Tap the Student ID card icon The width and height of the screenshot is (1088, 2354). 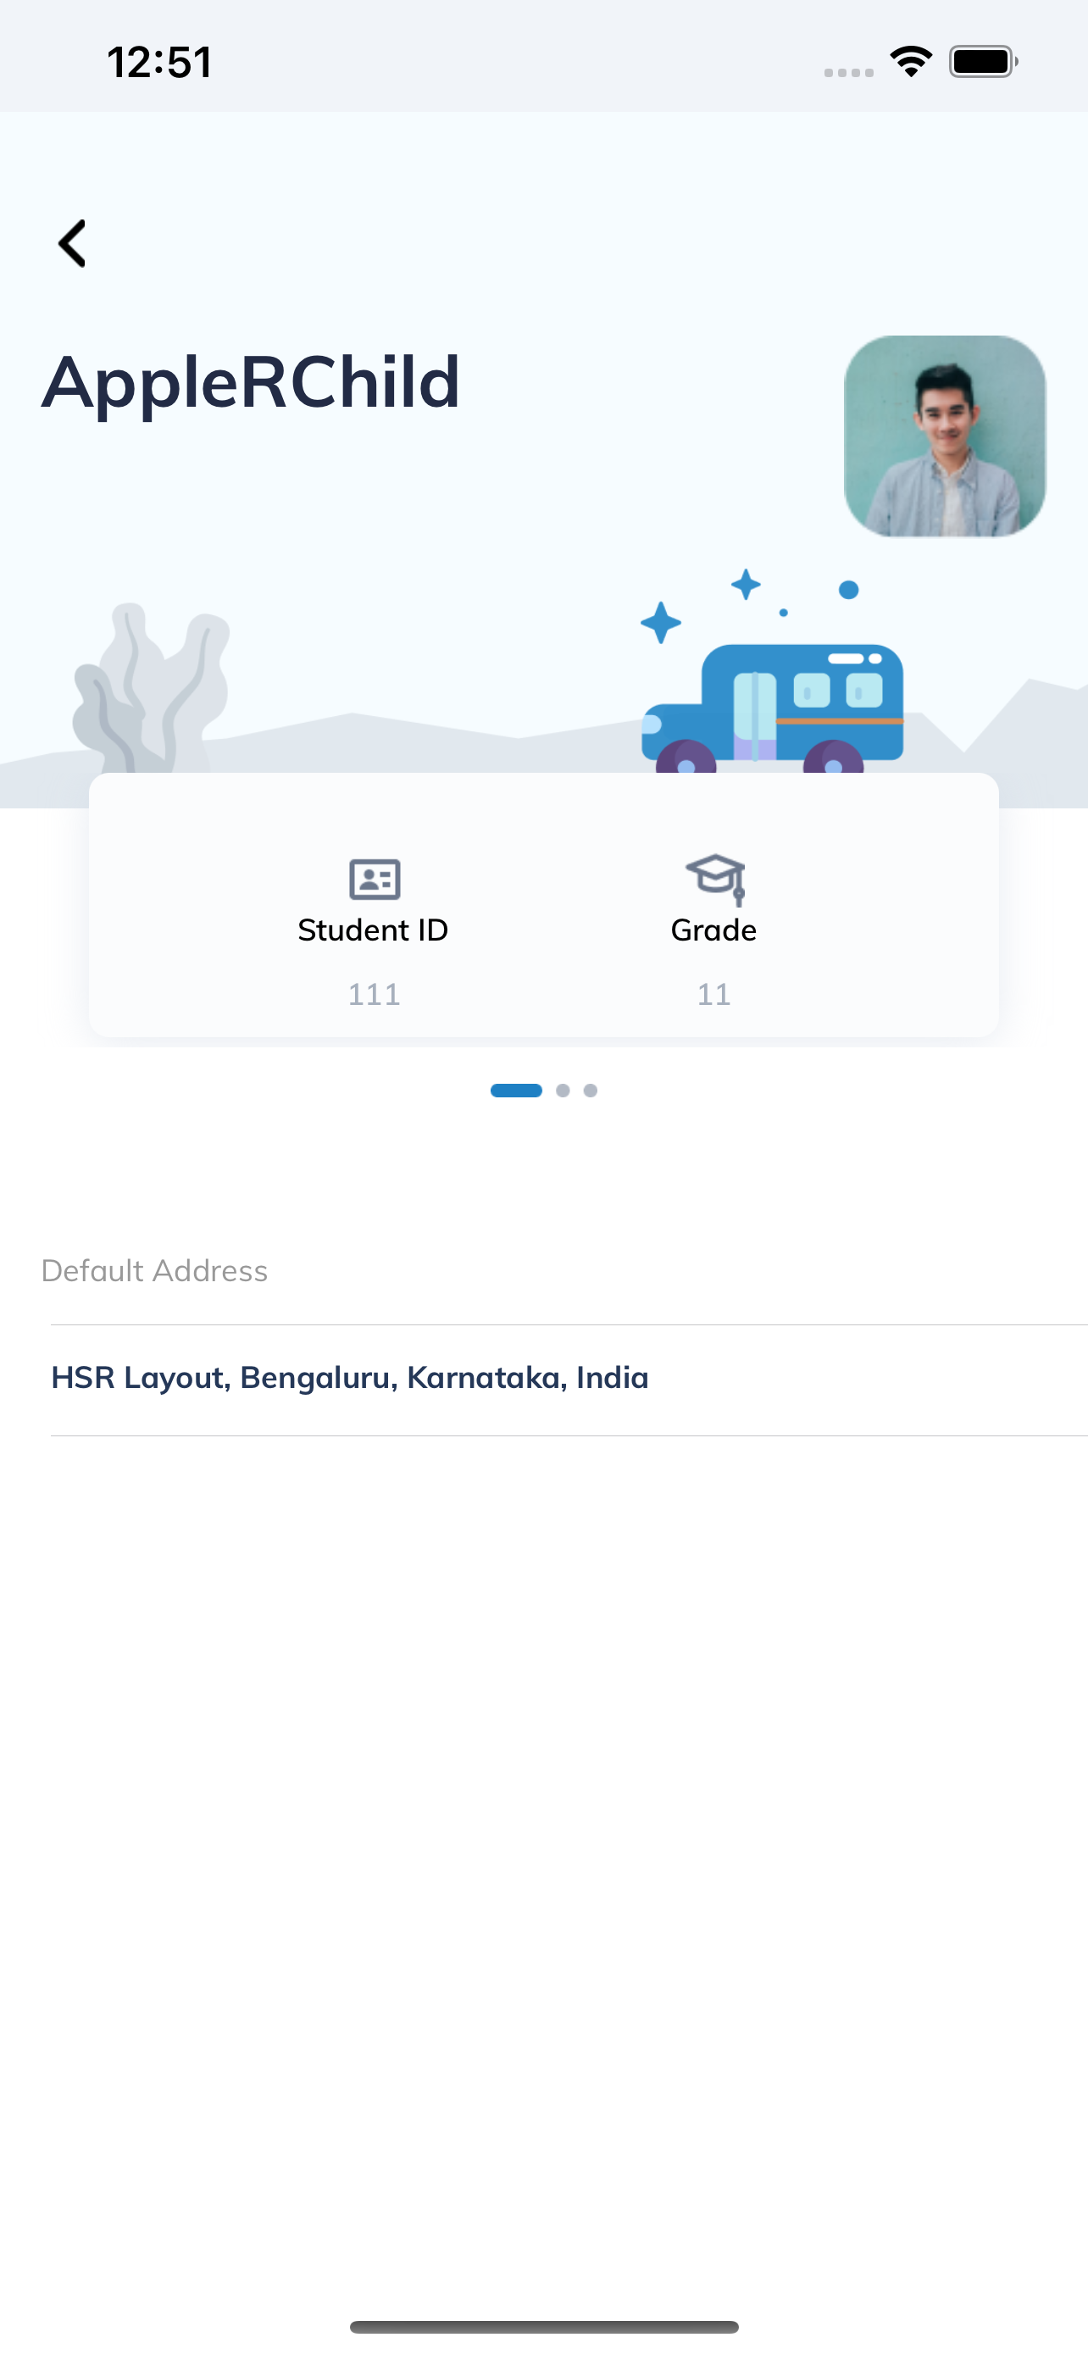point(375,879)
